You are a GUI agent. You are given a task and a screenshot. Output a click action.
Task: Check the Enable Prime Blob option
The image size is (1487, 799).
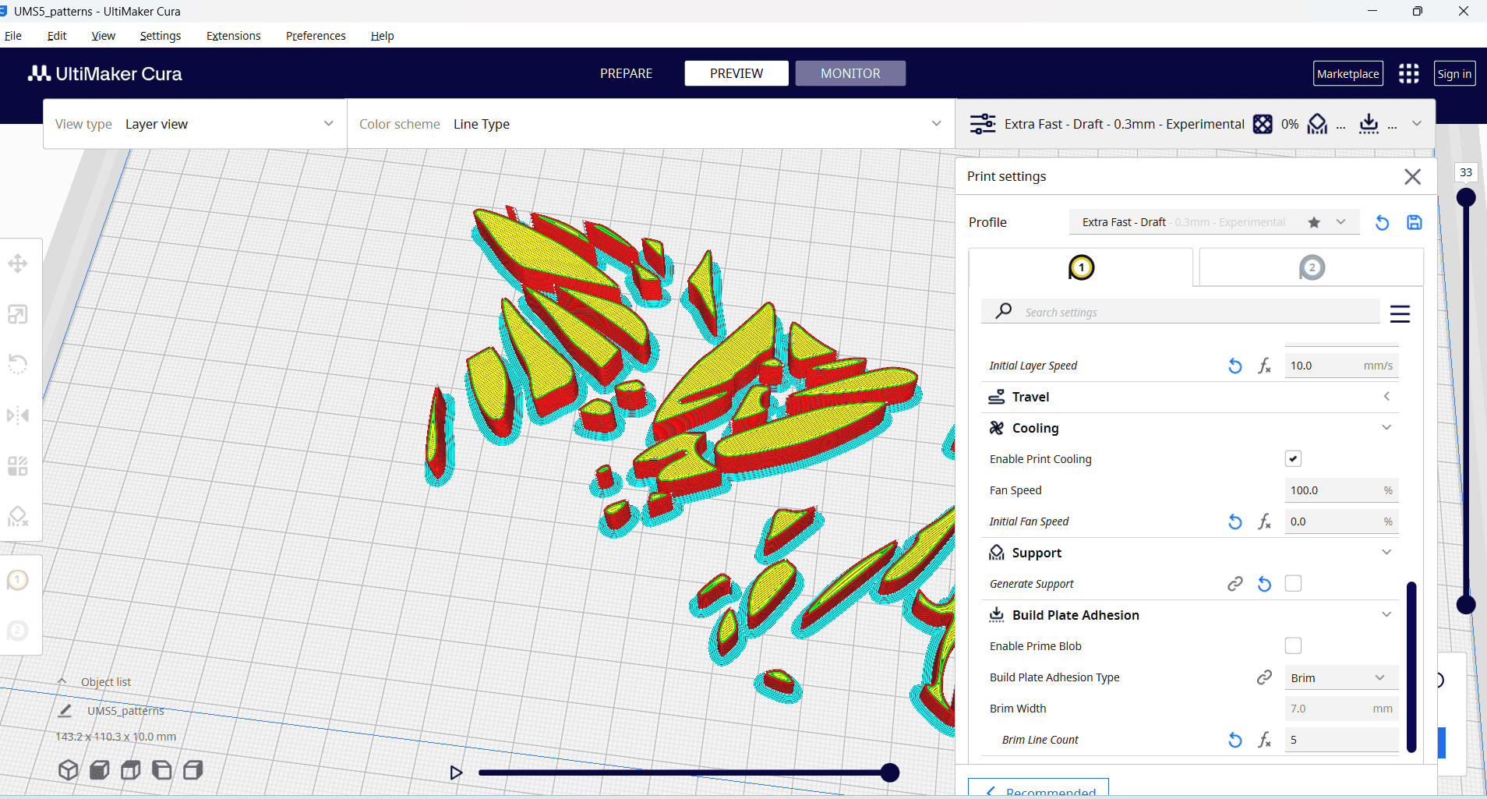[1293, 646]
